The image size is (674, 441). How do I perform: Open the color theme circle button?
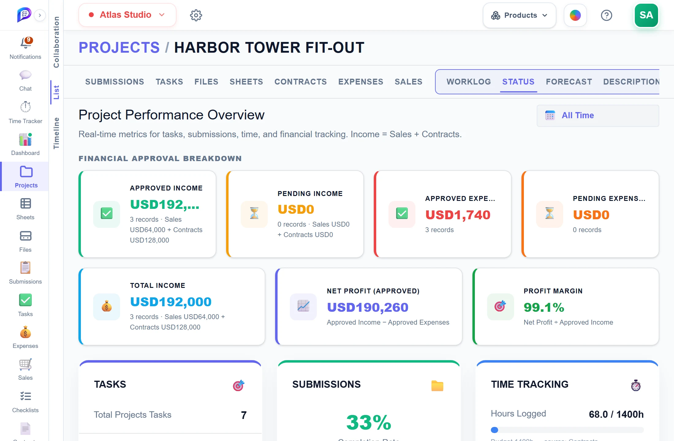(575, 15)
